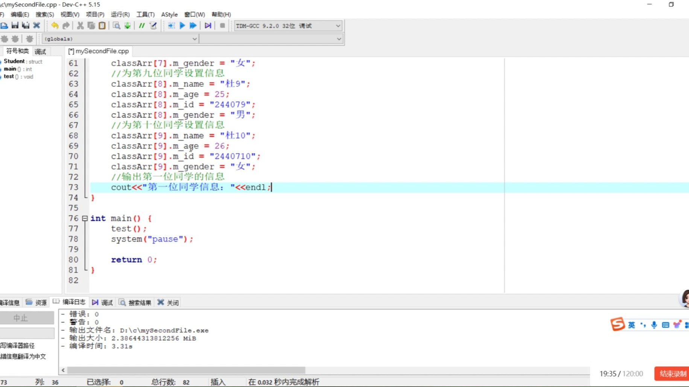Viewport: 689px width, 387px height.
Task: Click the Sogou skin shirt icon
Action: pos(677,324)
